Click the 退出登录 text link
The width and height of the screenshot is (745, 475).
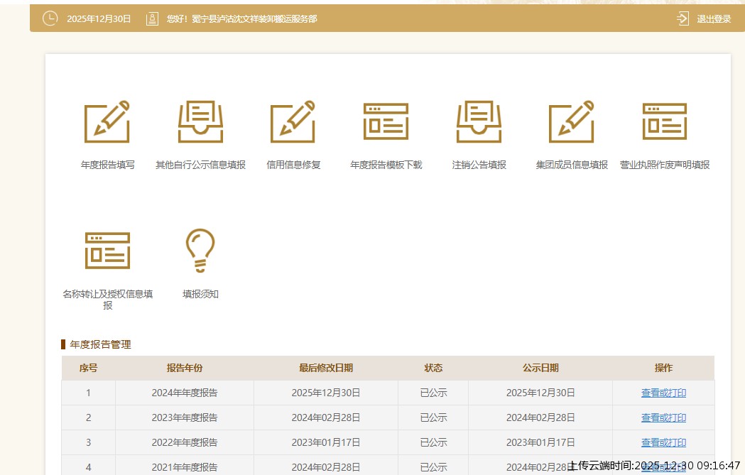[714, 19]
